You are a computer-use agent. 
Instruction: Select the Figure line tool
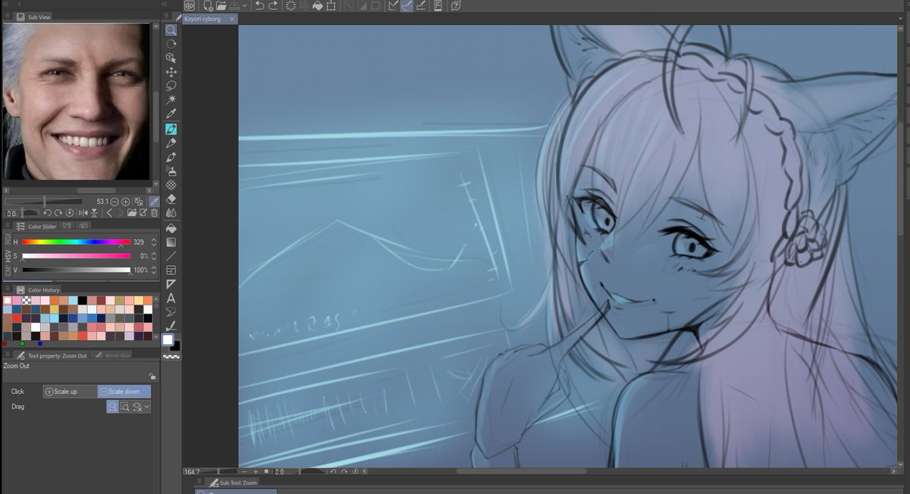tap(171, 256)
